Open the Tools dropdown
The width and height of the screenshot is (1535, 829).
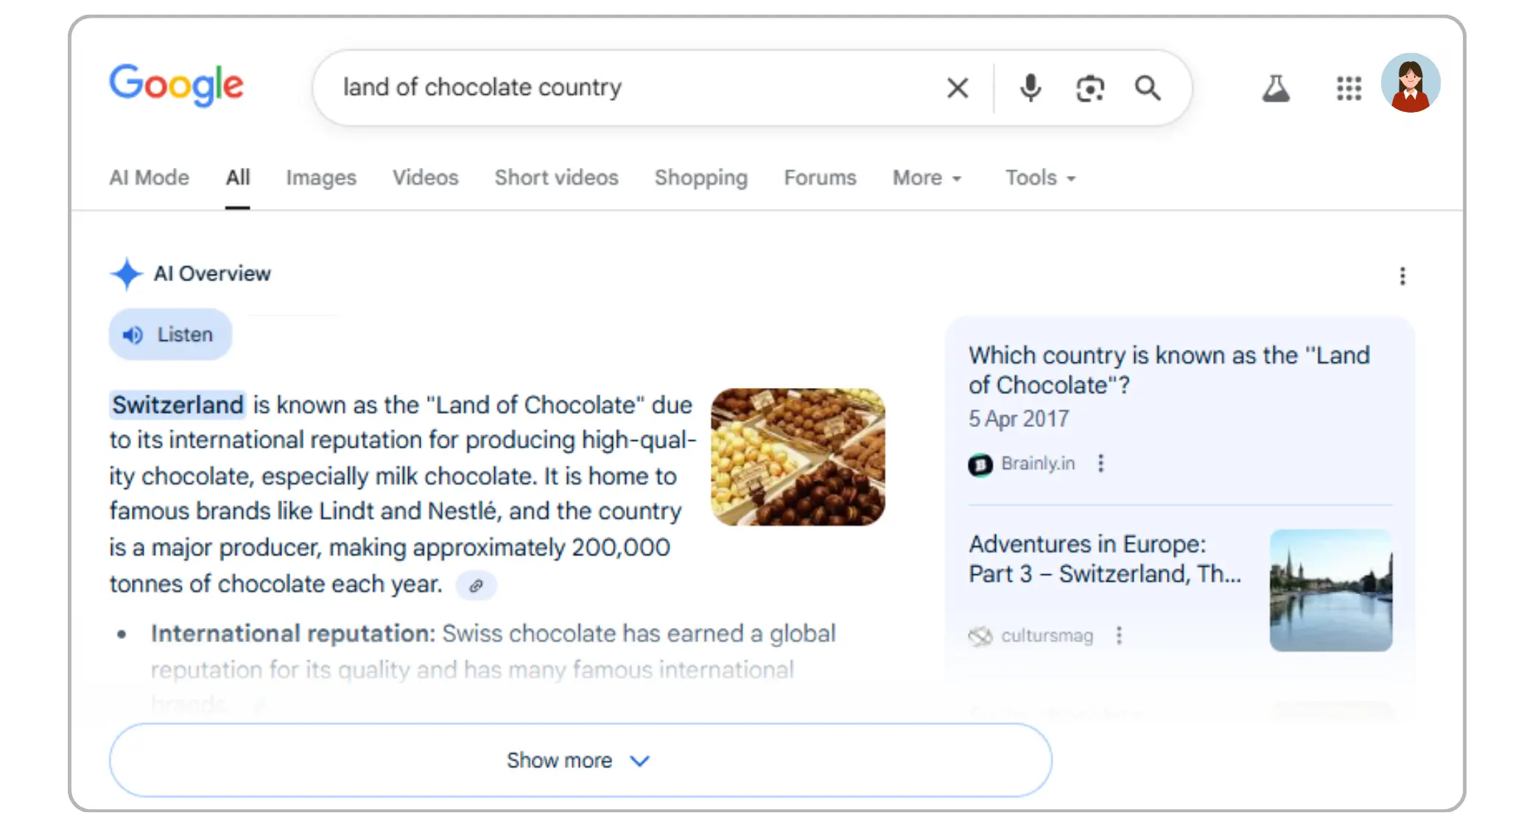coord(1039,177)
